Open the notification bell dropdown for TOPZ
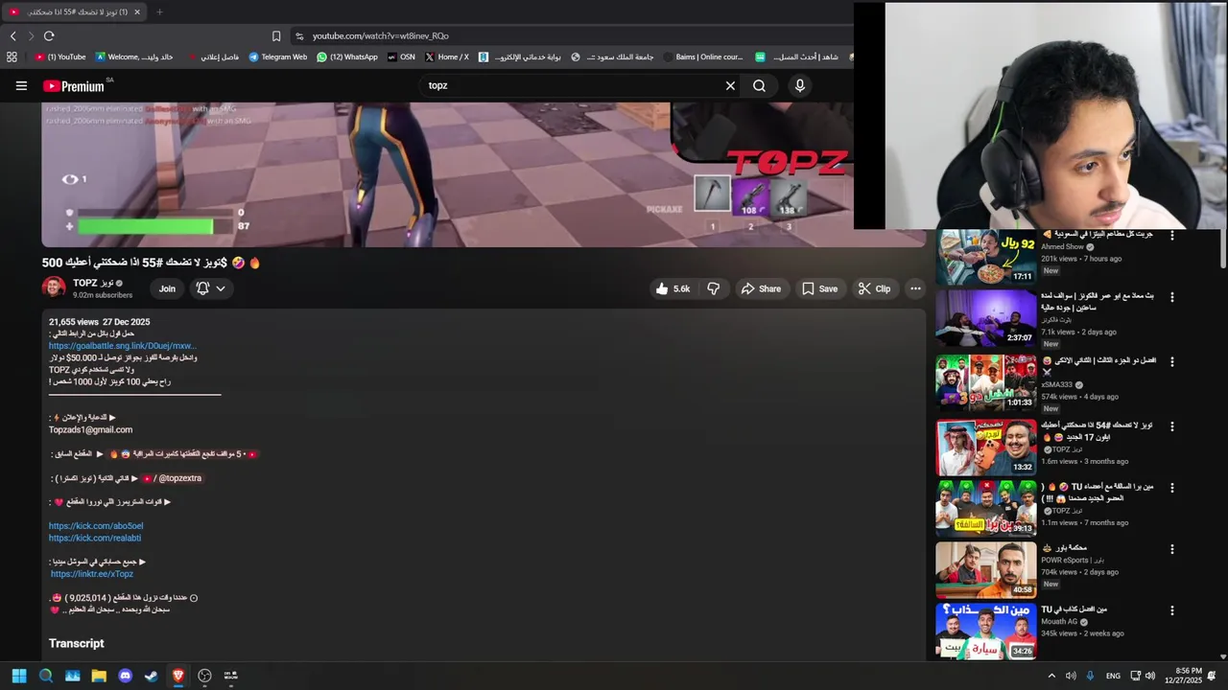Screen dimensions: 1228x690 (x=210, y=288)
